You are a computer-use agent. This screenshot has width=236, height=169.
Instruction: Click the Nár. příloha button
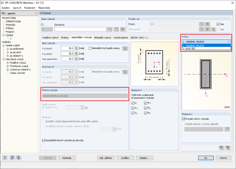tap(106, 158)
